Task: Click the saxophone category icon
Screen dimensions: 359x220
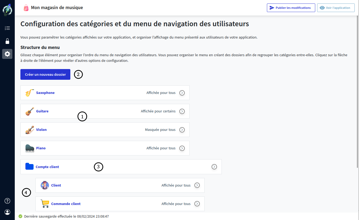Action: (x=30, y=93)
